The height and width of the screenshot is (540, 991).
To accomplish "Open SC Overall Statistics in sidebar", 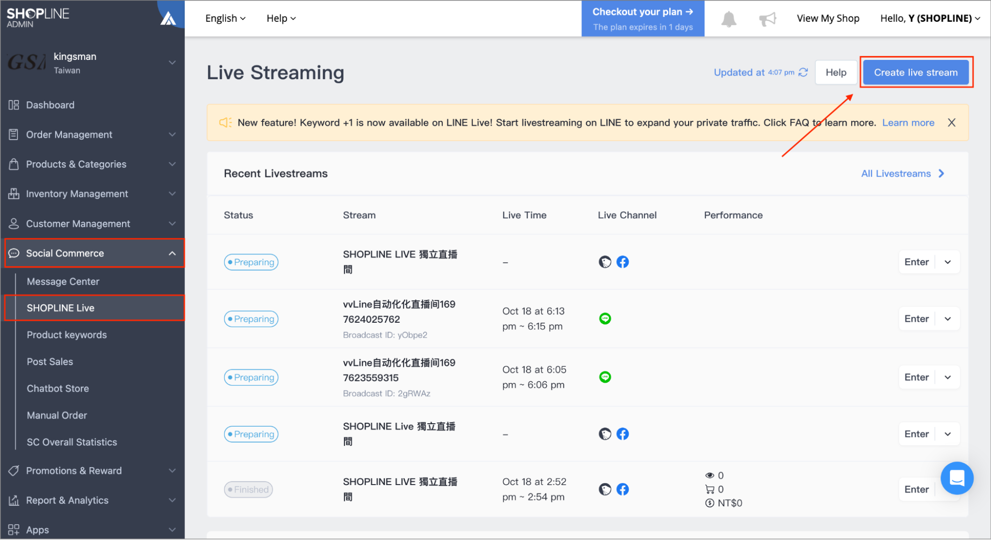I will (72, 442).
